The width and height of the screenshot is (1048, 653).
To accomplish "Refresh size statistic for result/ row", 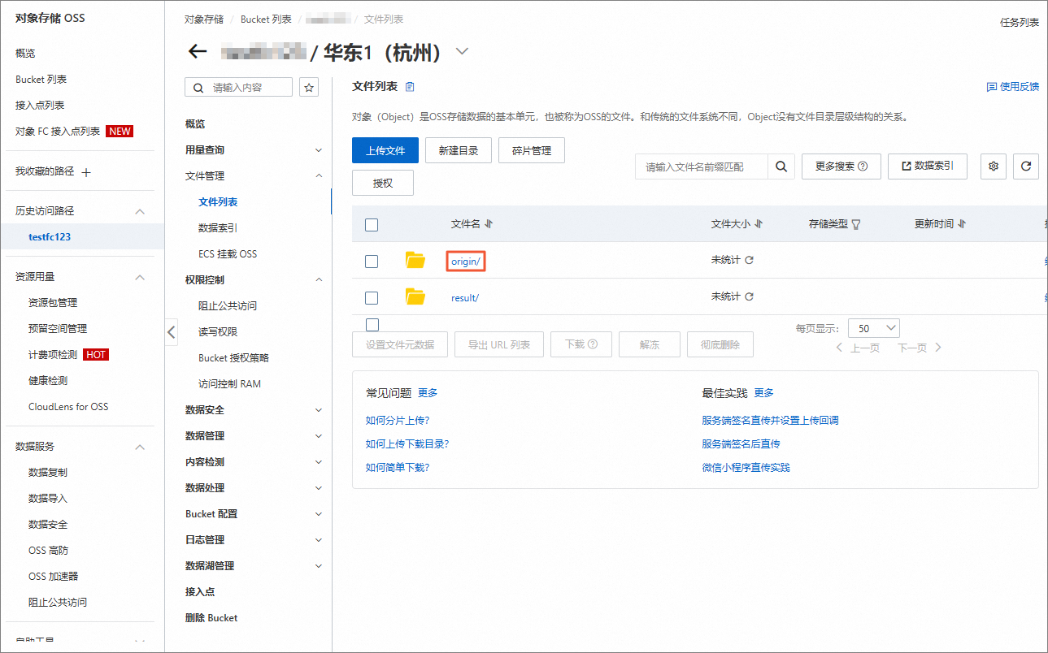I will (x=750, y=296).
